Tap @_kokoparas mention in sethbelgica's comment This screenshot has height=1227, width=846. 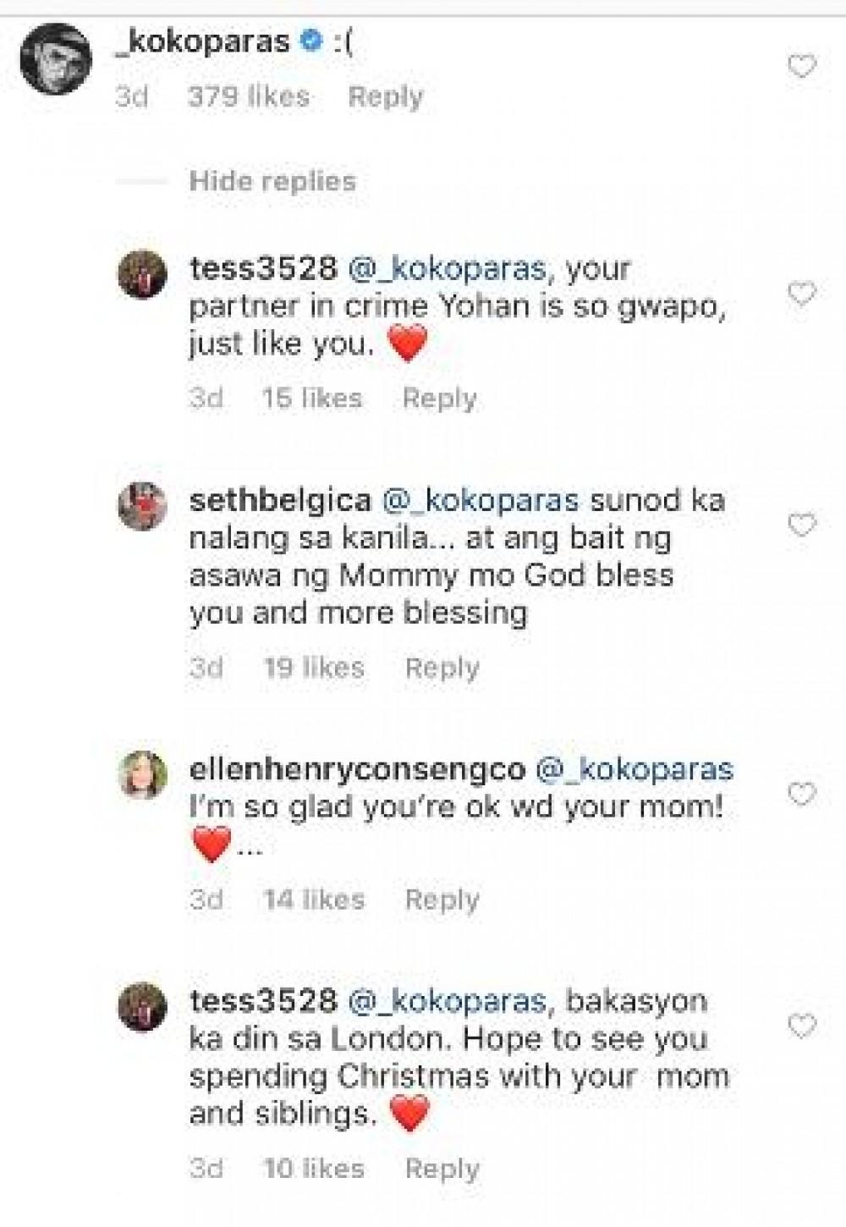tap(480, 500)
